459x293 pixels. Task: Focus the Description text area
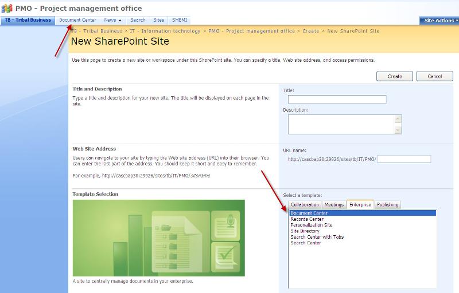[341, 124]
